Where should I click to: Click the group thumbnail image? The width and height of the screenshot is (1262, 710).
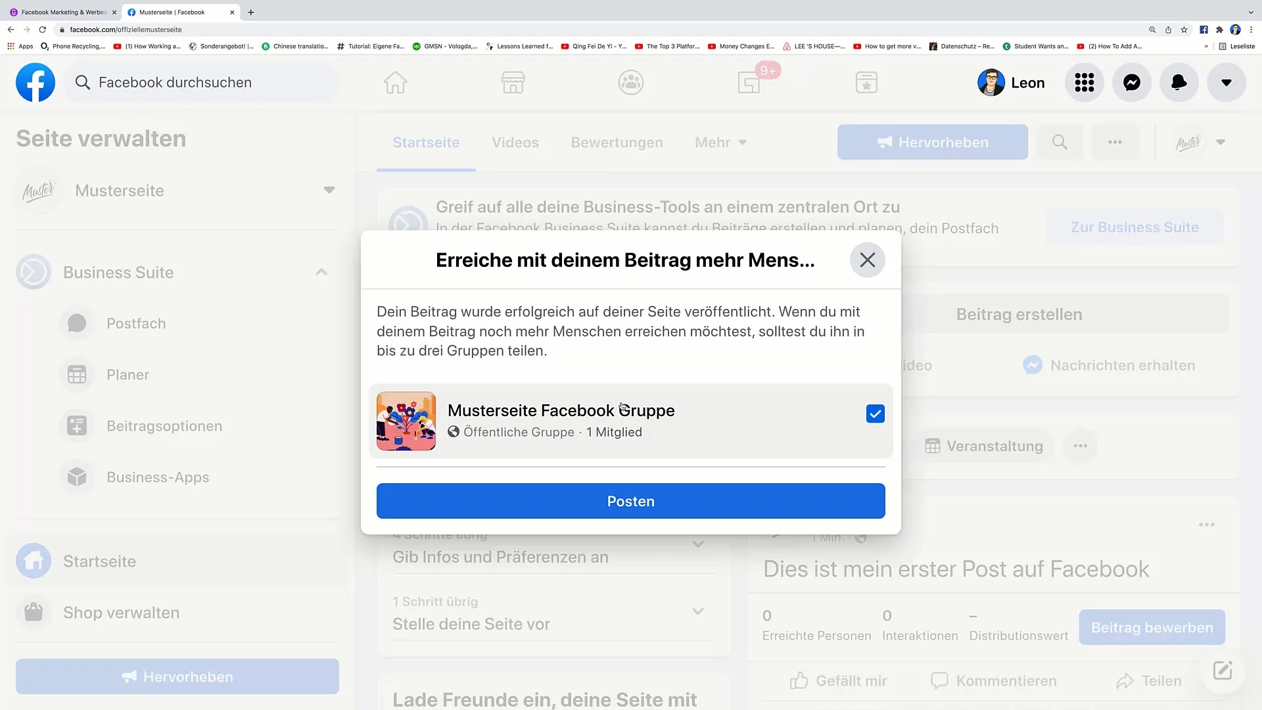pyautogui.click(x=406, y=421)
